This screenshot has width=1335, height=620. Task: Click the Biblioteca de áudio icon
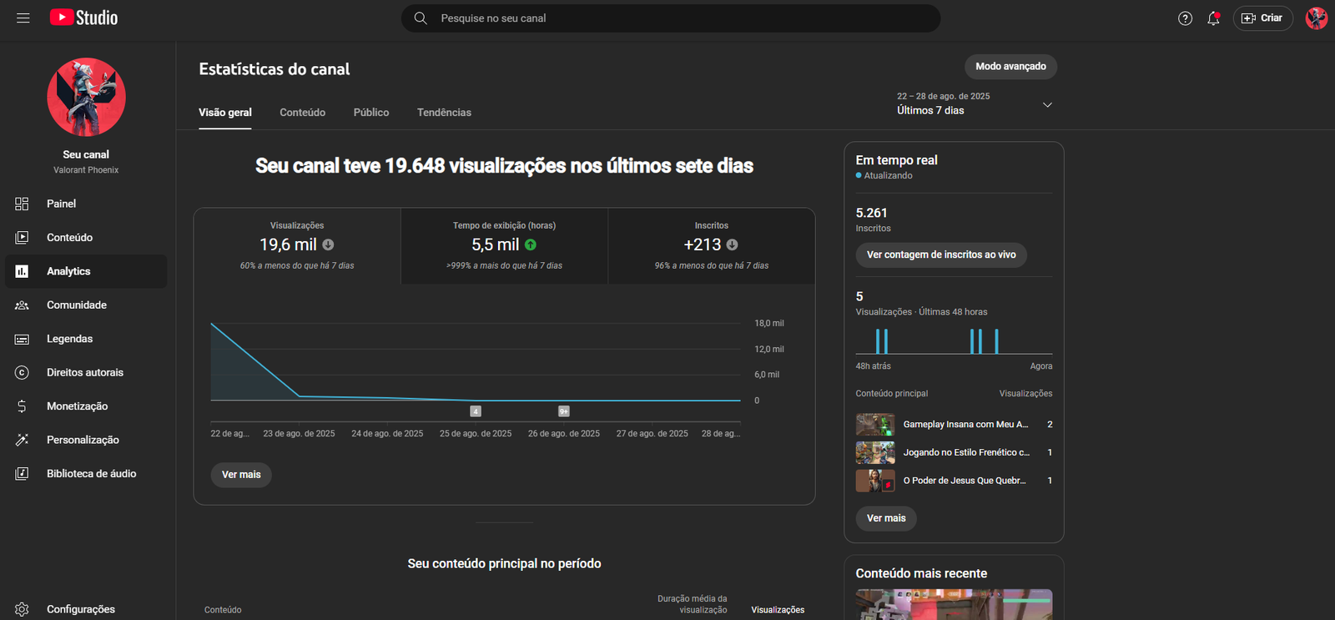pos(22,474)
